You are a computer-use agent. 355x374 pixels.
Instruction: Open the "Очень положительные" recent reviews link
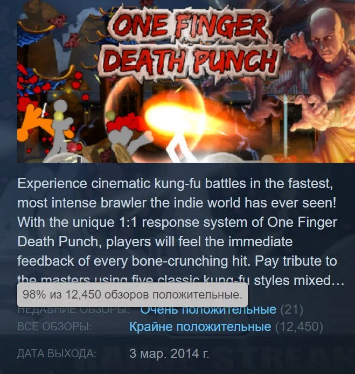click(208, 310)
